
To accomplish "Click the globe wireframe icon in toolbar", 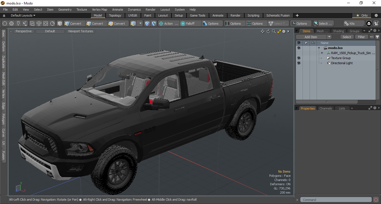I will [x=11, y=24].
